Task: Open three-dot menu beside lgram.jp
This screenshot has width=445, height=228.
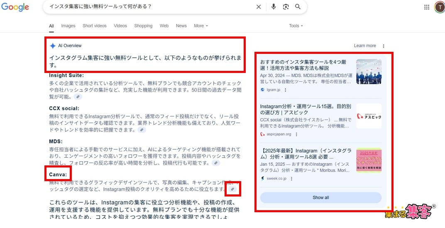Action: tap(286, 90)
